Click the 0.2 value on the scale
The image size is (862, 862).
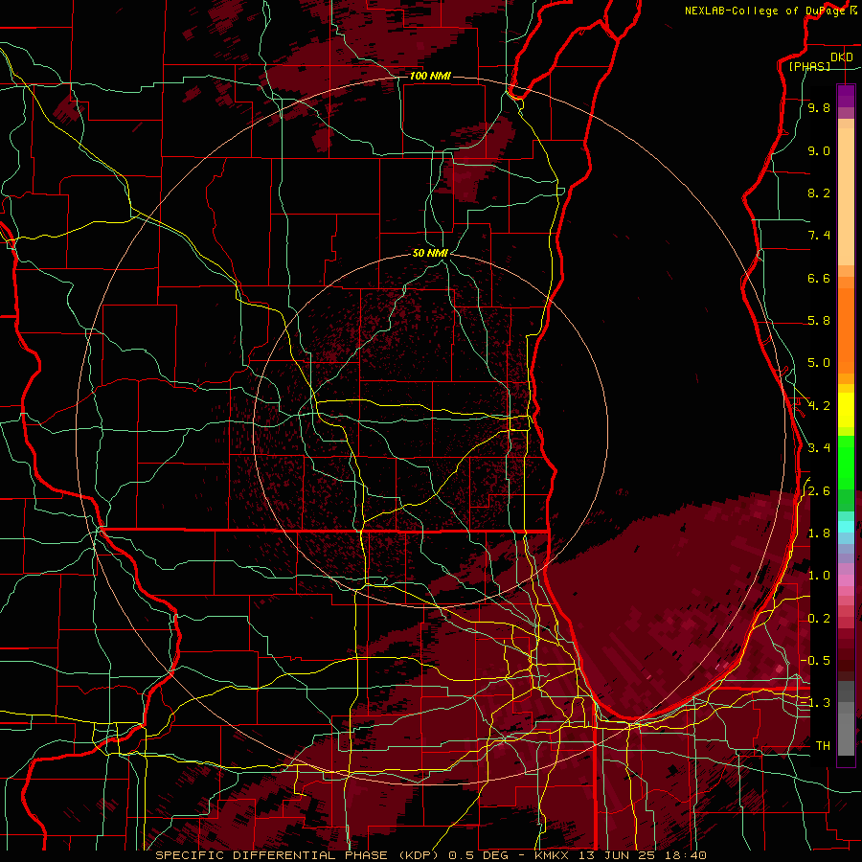click(x=819, y=619)
